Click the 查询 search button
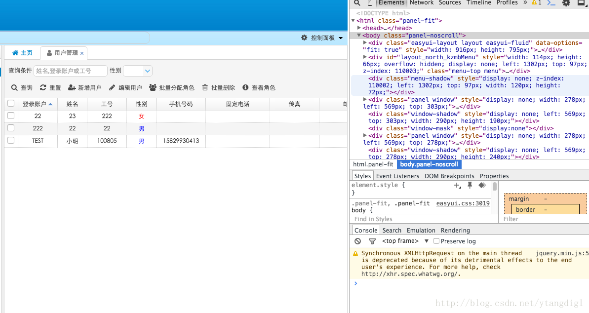This screenshot has width=589, height=313. (x=22, y=87)
